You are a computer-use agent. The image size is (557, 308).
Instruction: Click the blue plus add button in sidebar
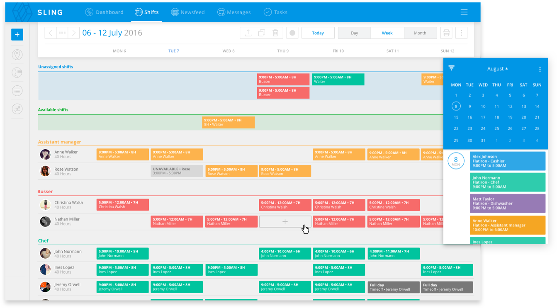17,34
